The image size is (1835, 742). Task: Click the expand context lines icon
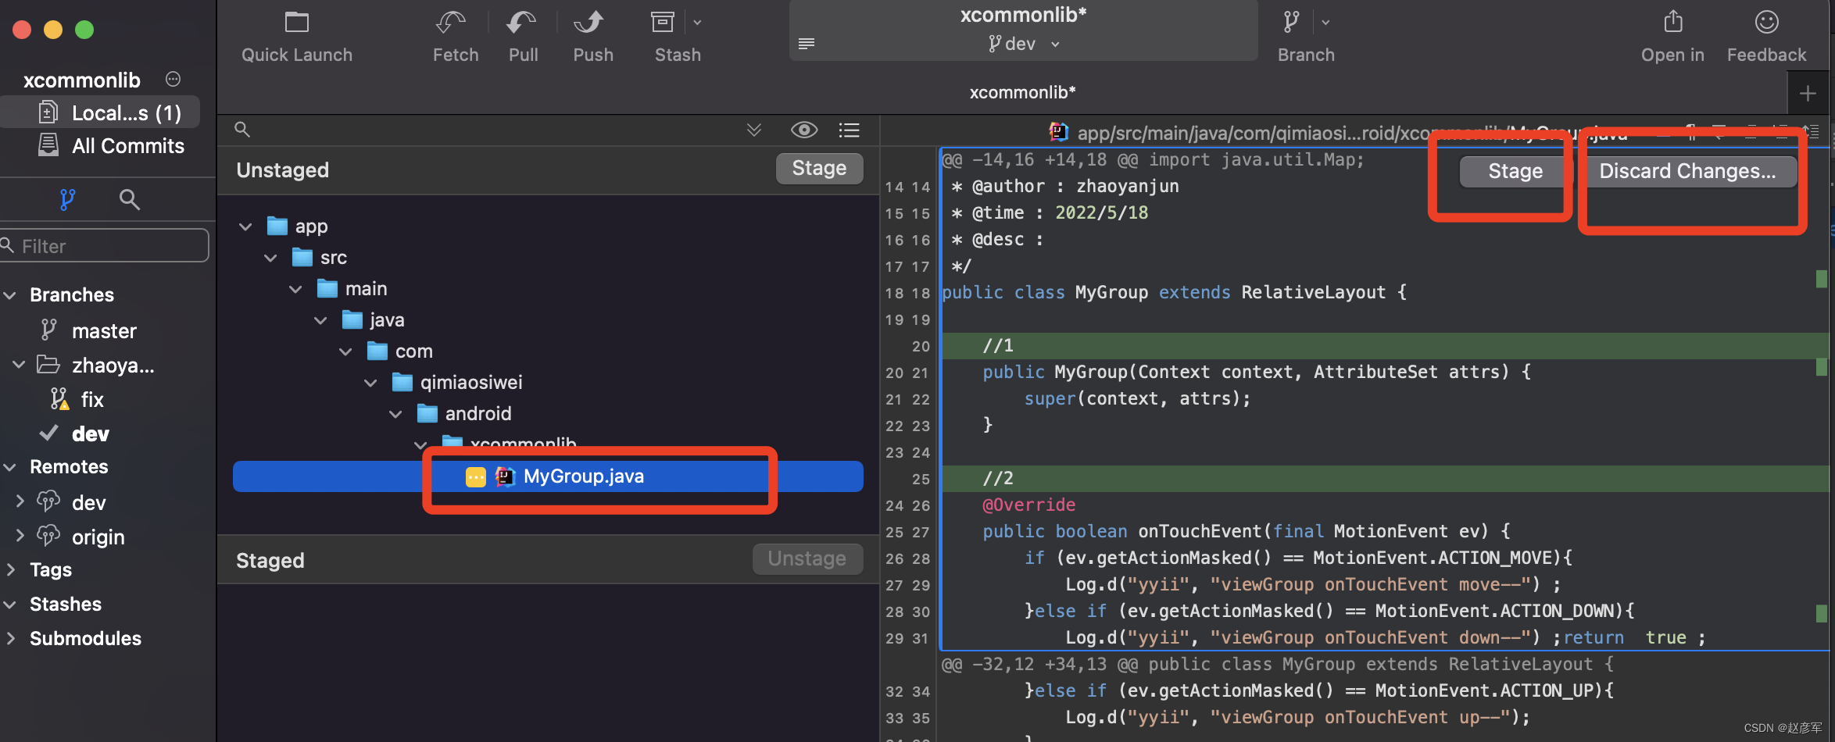pyautogui.click(x=1810, y=130)
